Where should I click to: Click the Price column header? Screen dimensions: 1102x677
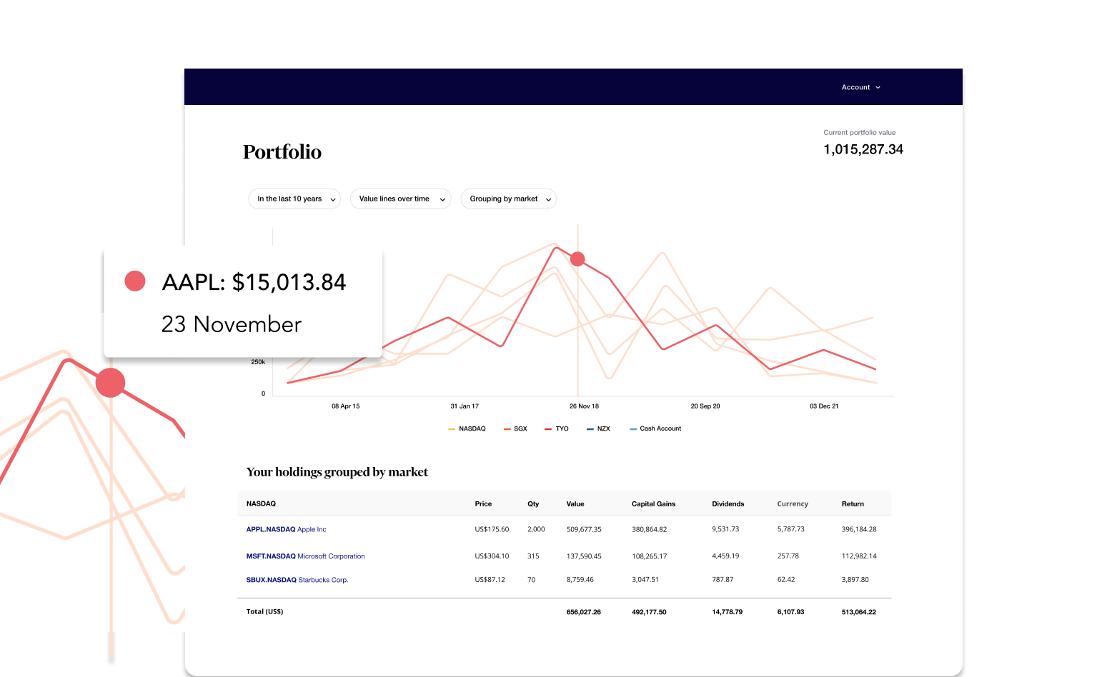(483, 504)
